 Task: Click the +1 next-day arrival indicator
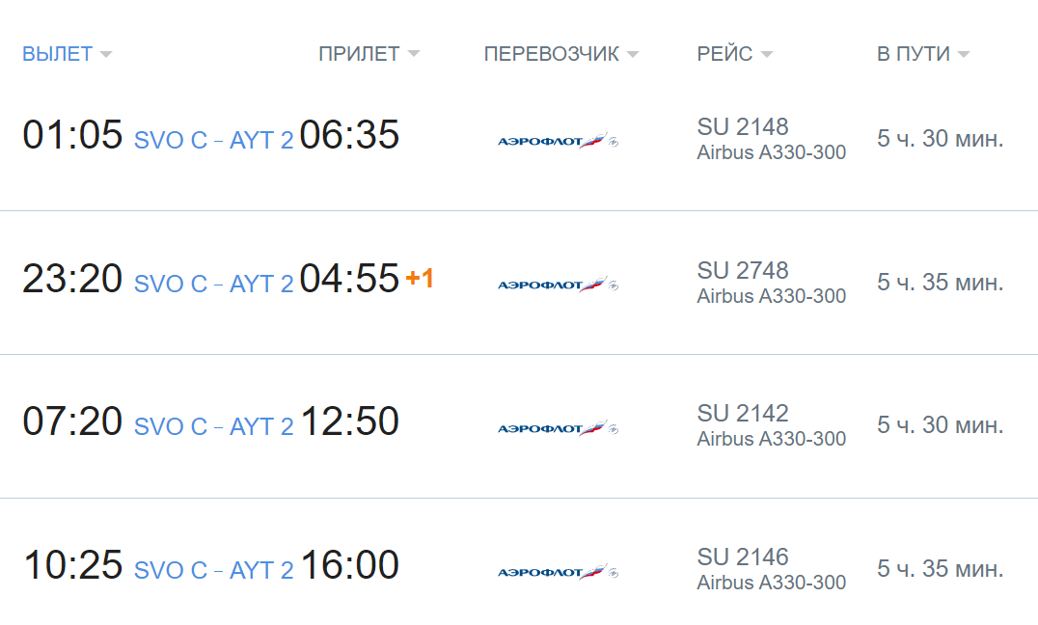[420, 278]
